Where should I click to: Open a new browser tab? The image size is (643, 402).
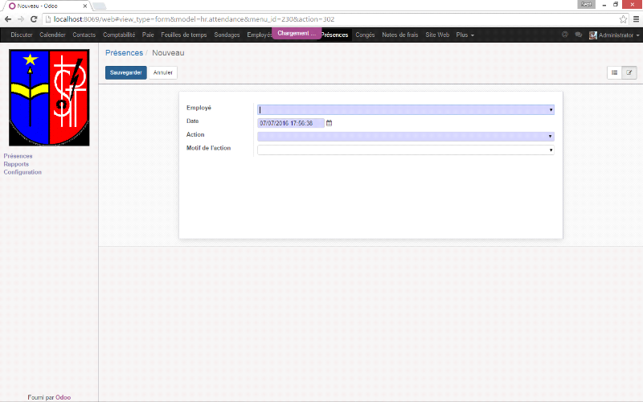[99, 6]
